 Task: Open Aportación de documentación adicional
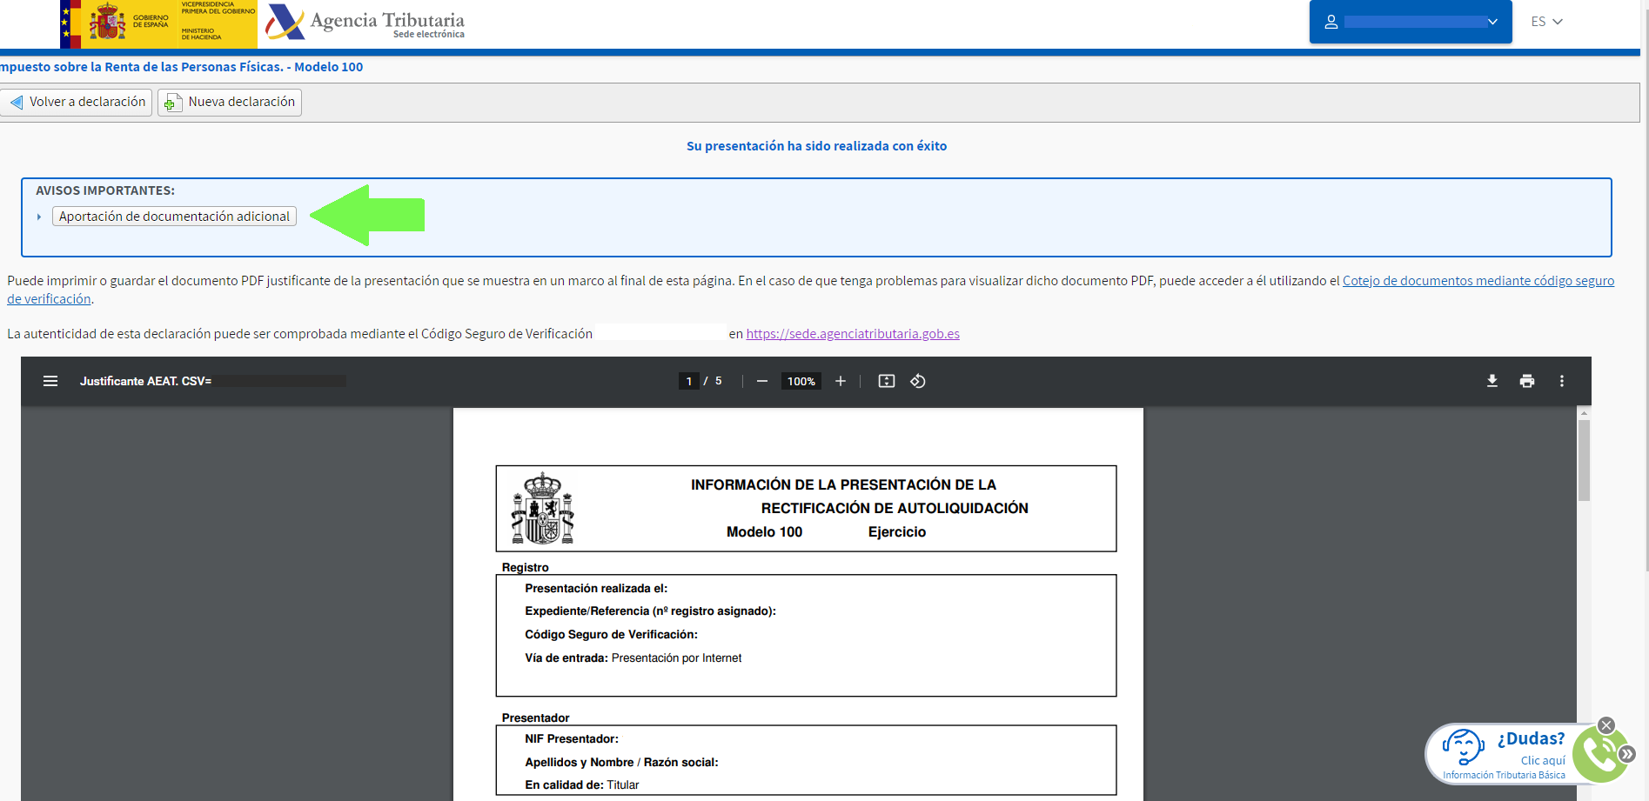pyautogui.click(x=174, y=215)
